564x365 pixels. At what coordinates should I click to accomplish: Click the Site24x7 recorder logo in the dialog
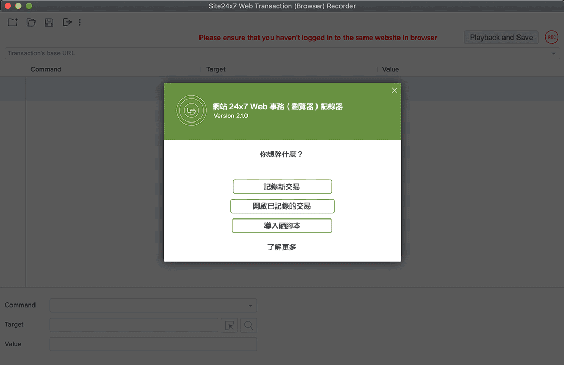click(x=192, y=111)
